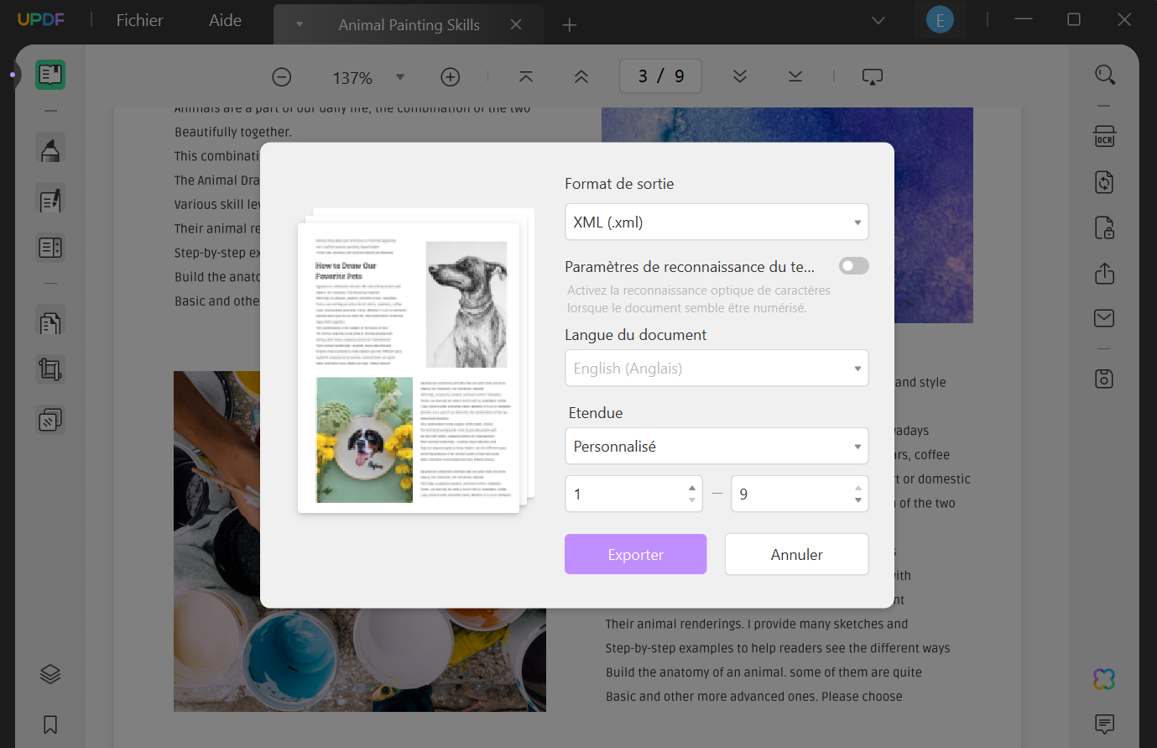Open the Bookmark panel at bottom left

(50, 724)
